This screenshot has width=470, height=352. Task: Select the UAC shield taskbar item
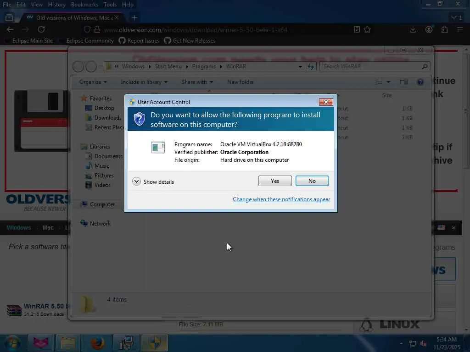[x=154, y=343]
